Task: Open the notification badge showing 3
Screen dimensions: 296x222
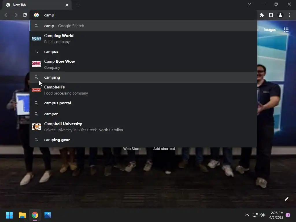Action: click(288, 215)
